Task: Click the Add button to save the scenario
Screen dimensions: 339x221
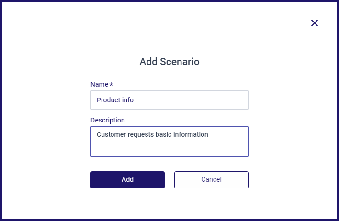Action: 127,180
